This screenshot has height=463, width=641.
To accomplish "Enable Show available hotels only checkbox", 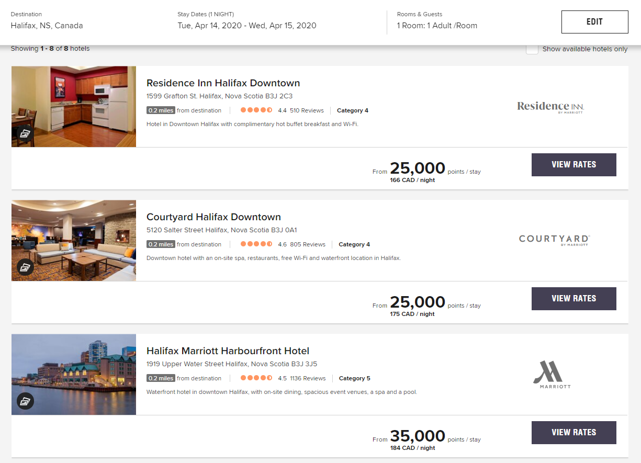I will tap(532, 49).
